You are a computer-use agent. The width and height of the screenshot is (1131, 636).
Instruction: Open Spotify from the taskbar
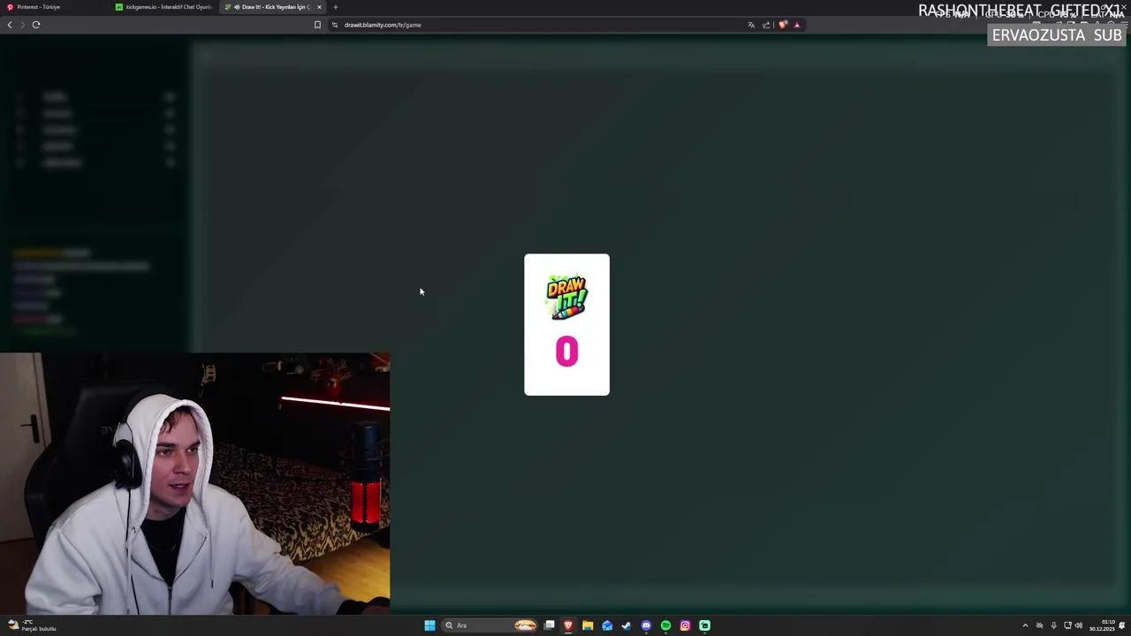click(665, 625)
